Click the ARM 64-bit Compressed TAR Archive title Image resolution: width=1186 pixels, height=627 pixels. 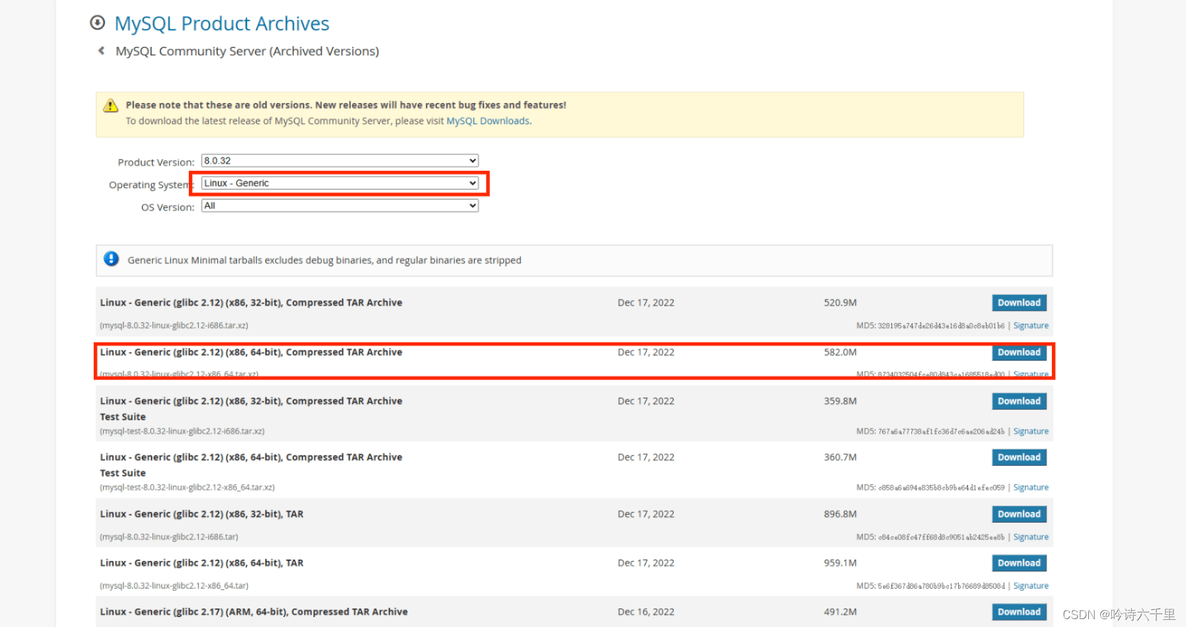coord(254,612)
